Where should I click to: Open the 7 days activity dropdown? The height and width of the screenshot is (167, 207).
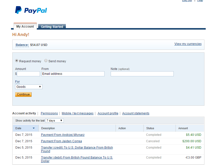tap(54, 121)
